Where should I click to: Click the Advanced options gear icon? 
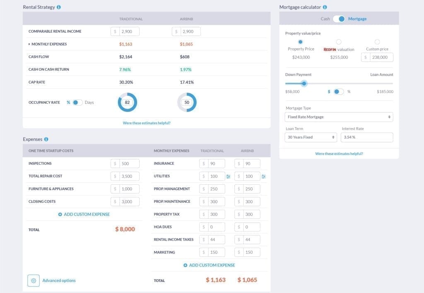tap(34, 280)
